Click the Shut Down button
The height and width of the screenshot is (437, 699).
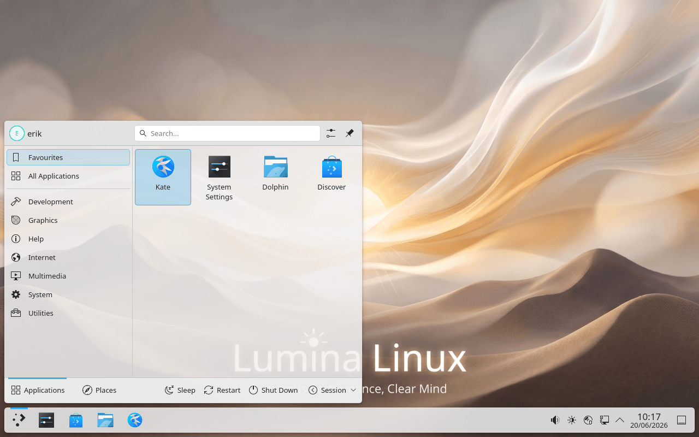tap(274, 390)
